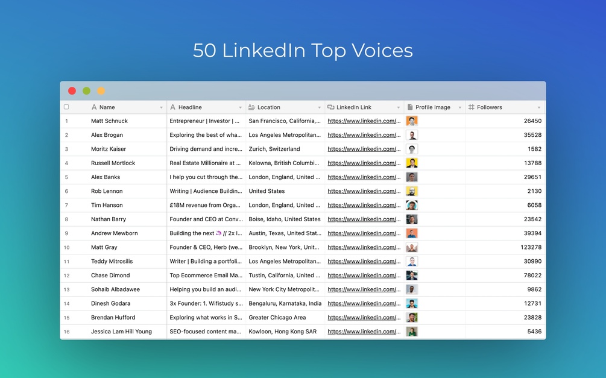Click the attachment icon beside Profile Image header
Viewport: 606px width, 378px height.
tap(410, 107)
